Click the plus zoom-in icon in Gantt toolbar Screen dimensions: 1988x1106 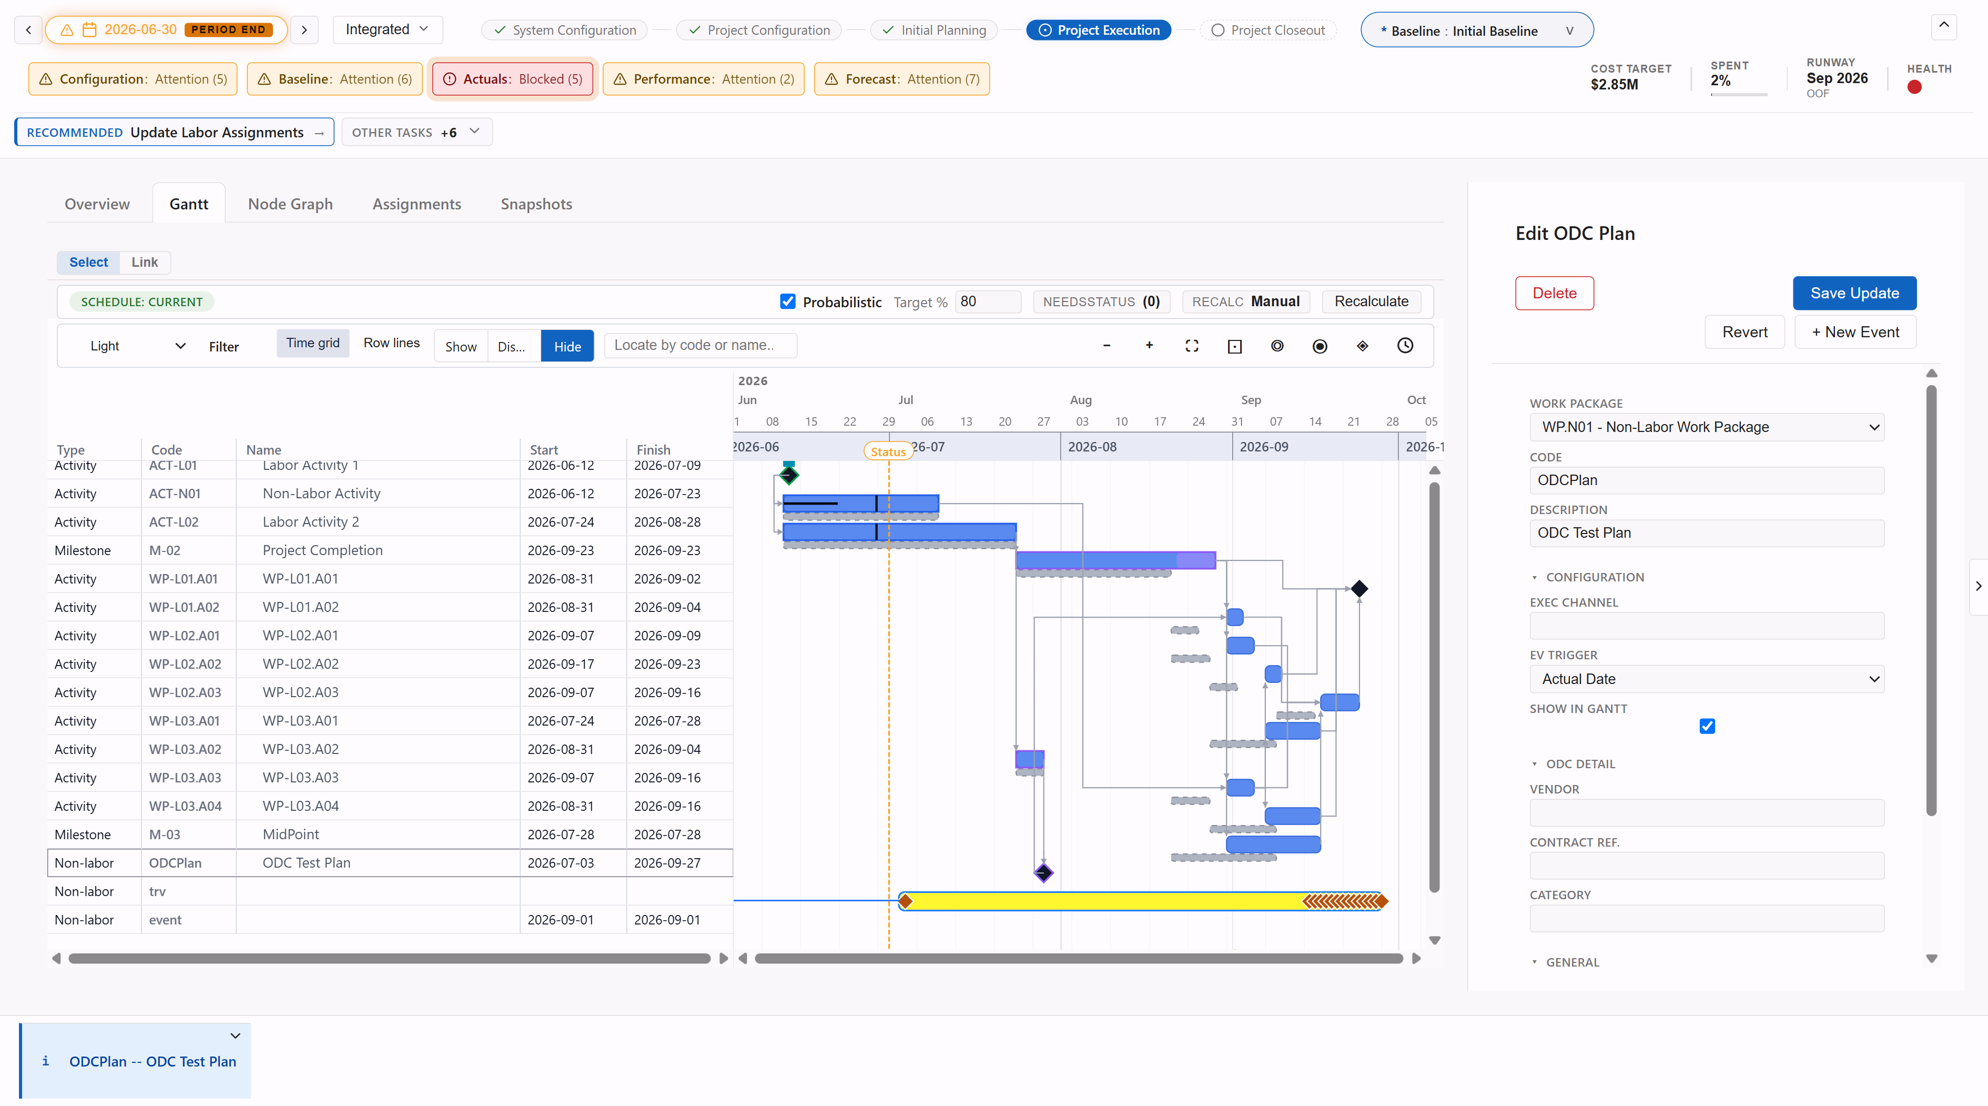[1149, 345]
